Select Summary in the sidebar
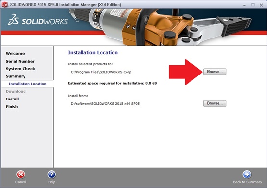The image size is (267, 188). [15, 76]
